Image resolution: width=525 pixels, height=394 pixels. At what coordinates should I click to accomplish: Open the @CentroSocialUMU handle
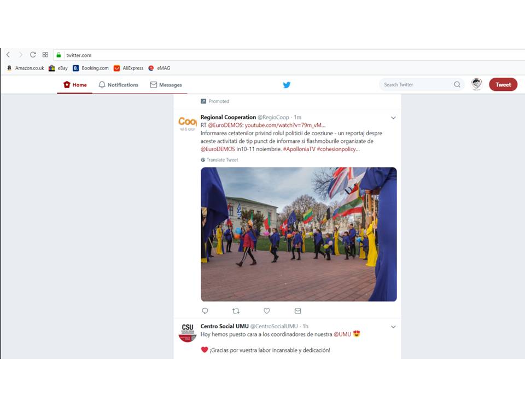(274, 326)
